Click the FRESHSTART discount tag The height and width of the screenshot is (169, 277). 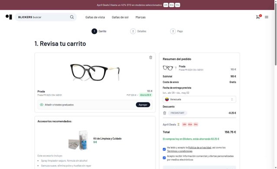coord(177,113)
